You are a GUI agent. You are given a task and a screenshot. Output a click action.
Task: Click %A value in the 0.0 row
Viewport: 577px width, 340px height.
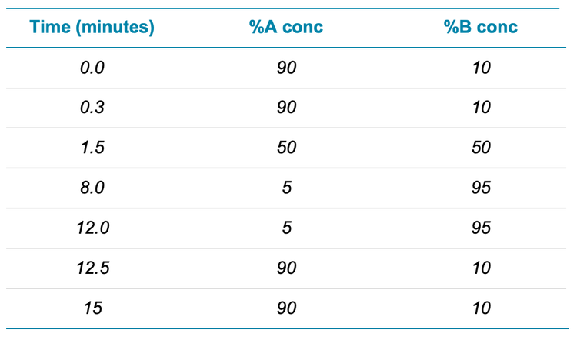point(286,68)
